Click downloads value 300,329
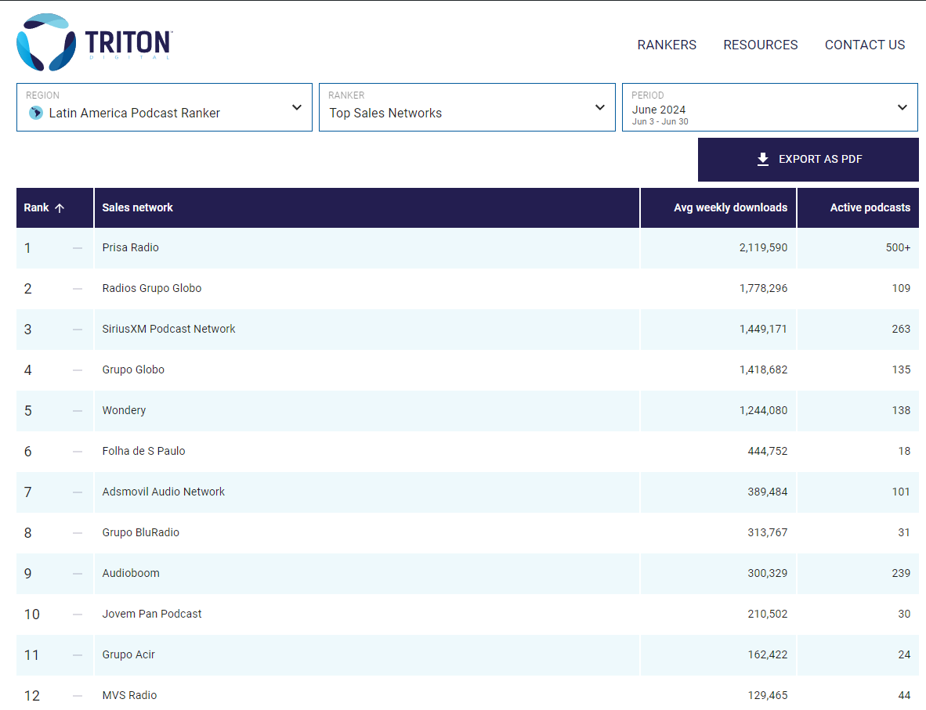 pos(767,573)
